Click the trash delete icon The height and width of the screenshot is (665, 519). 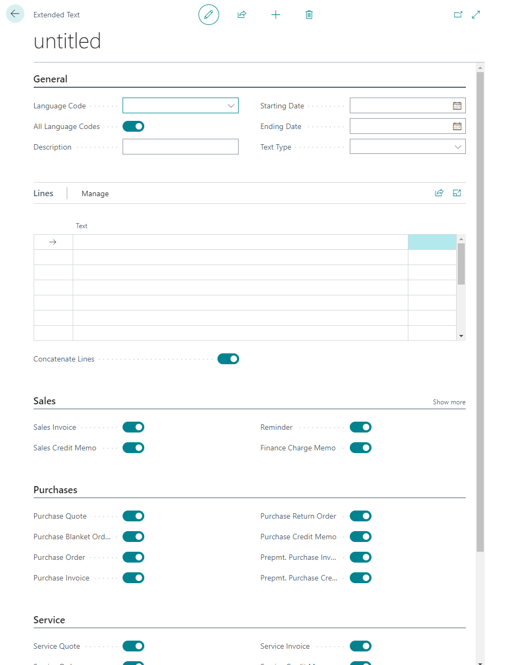(309, 15)
